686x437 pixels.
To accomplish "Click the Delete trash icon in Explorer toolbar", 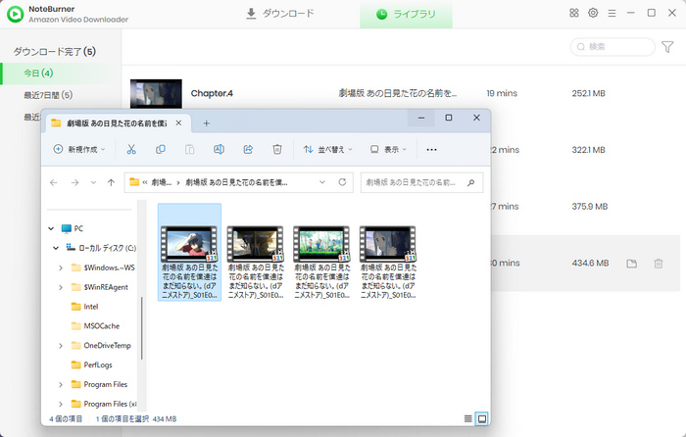I will click(x=277, y=149).
